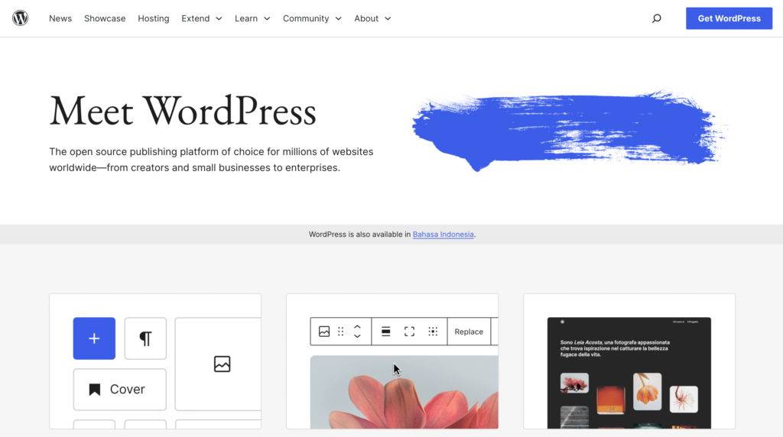
Task: Click the pink flower cover image
Action: (404, 392)
